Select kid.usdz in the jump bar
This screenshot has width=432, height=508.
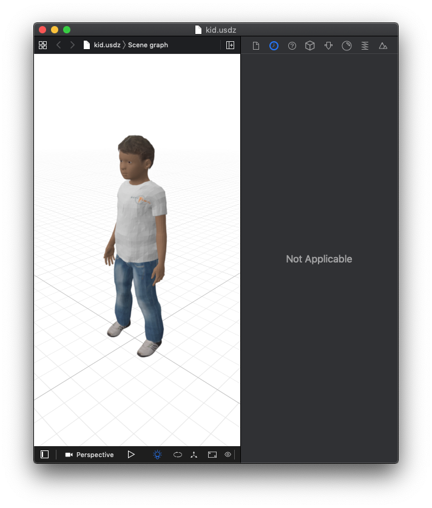click(102, 45)
